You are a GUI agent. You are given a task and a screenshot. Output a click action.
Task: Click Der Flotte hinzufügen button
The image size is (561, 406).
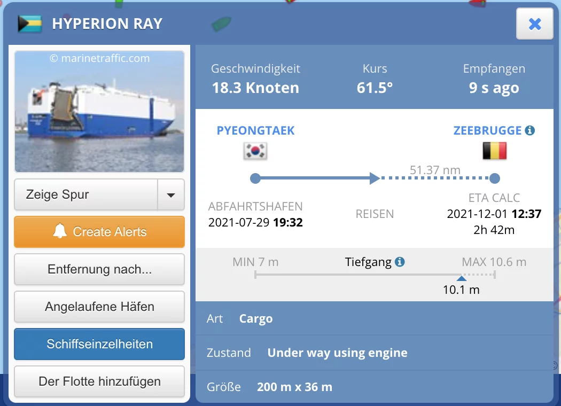(99, 381)
